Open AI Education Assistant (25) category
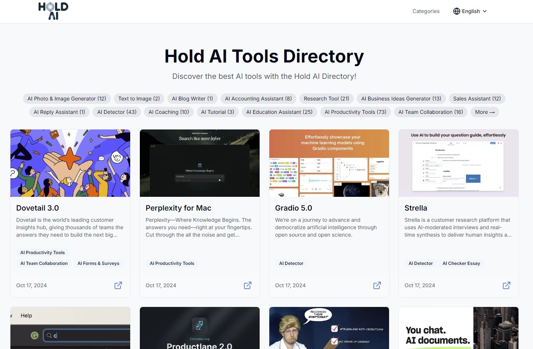This screenshot has height=349, width=533. (x=279, y=112)
